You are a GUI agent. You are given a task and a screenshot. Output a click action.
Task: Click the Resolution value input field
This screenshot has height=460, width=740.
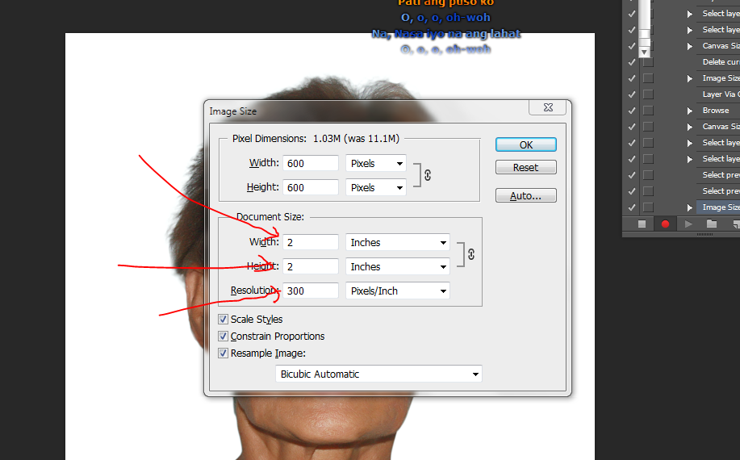tap(311, 291)
